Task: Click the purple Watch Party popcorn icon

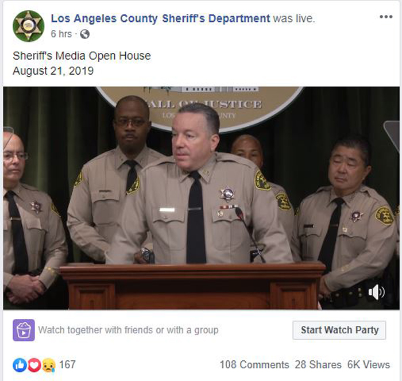Action: (24, 330)
